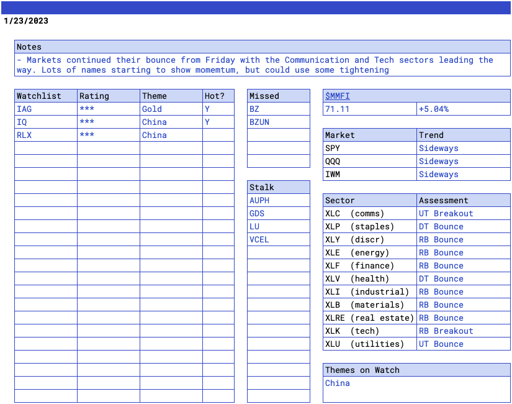Viewport: 512px width, 404px height.
Task: Select XLU UT Bounce assessment cell
Action: (464, 344)
